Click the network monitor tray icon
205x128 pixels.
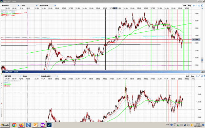pos(185,125)
